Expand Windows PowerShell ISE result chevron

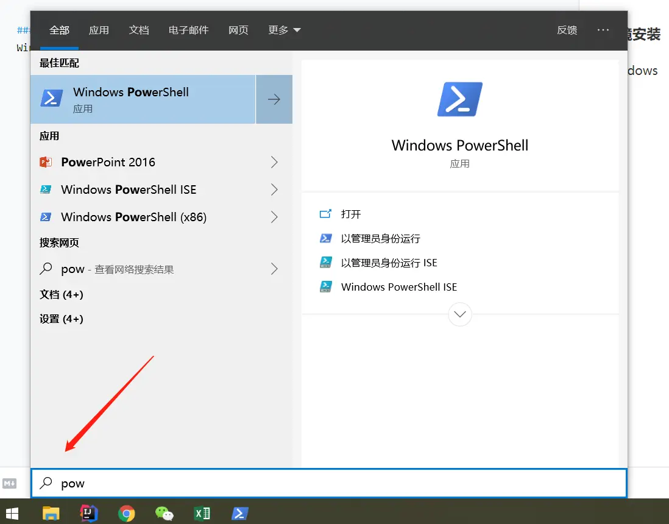274,189
